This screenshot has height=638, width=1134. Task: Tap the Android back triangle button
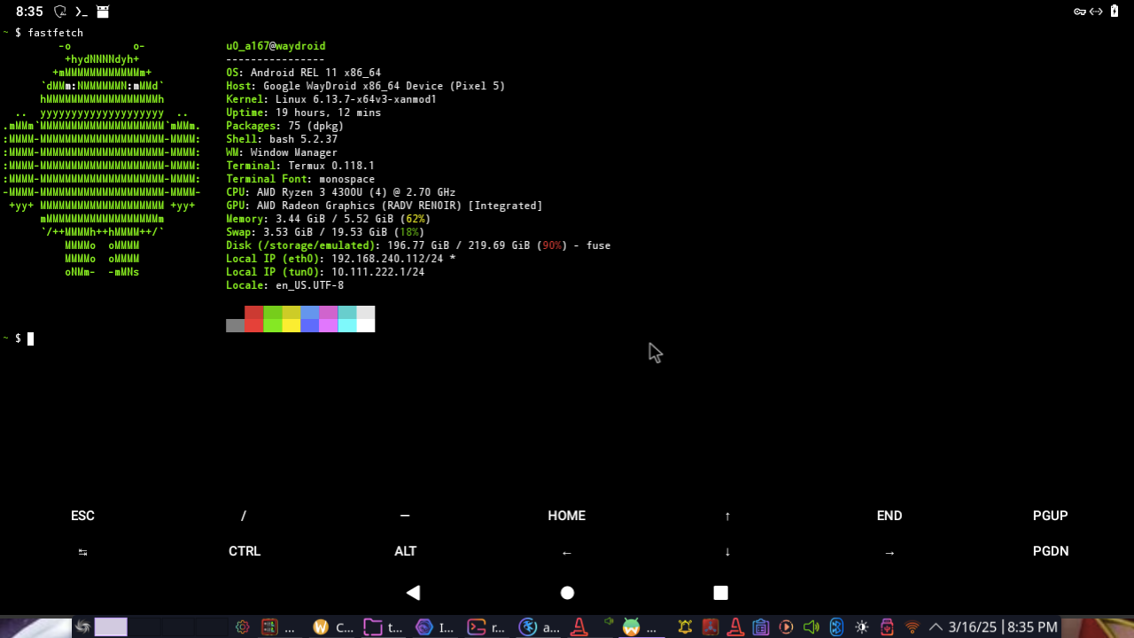[x=413, y=593]
